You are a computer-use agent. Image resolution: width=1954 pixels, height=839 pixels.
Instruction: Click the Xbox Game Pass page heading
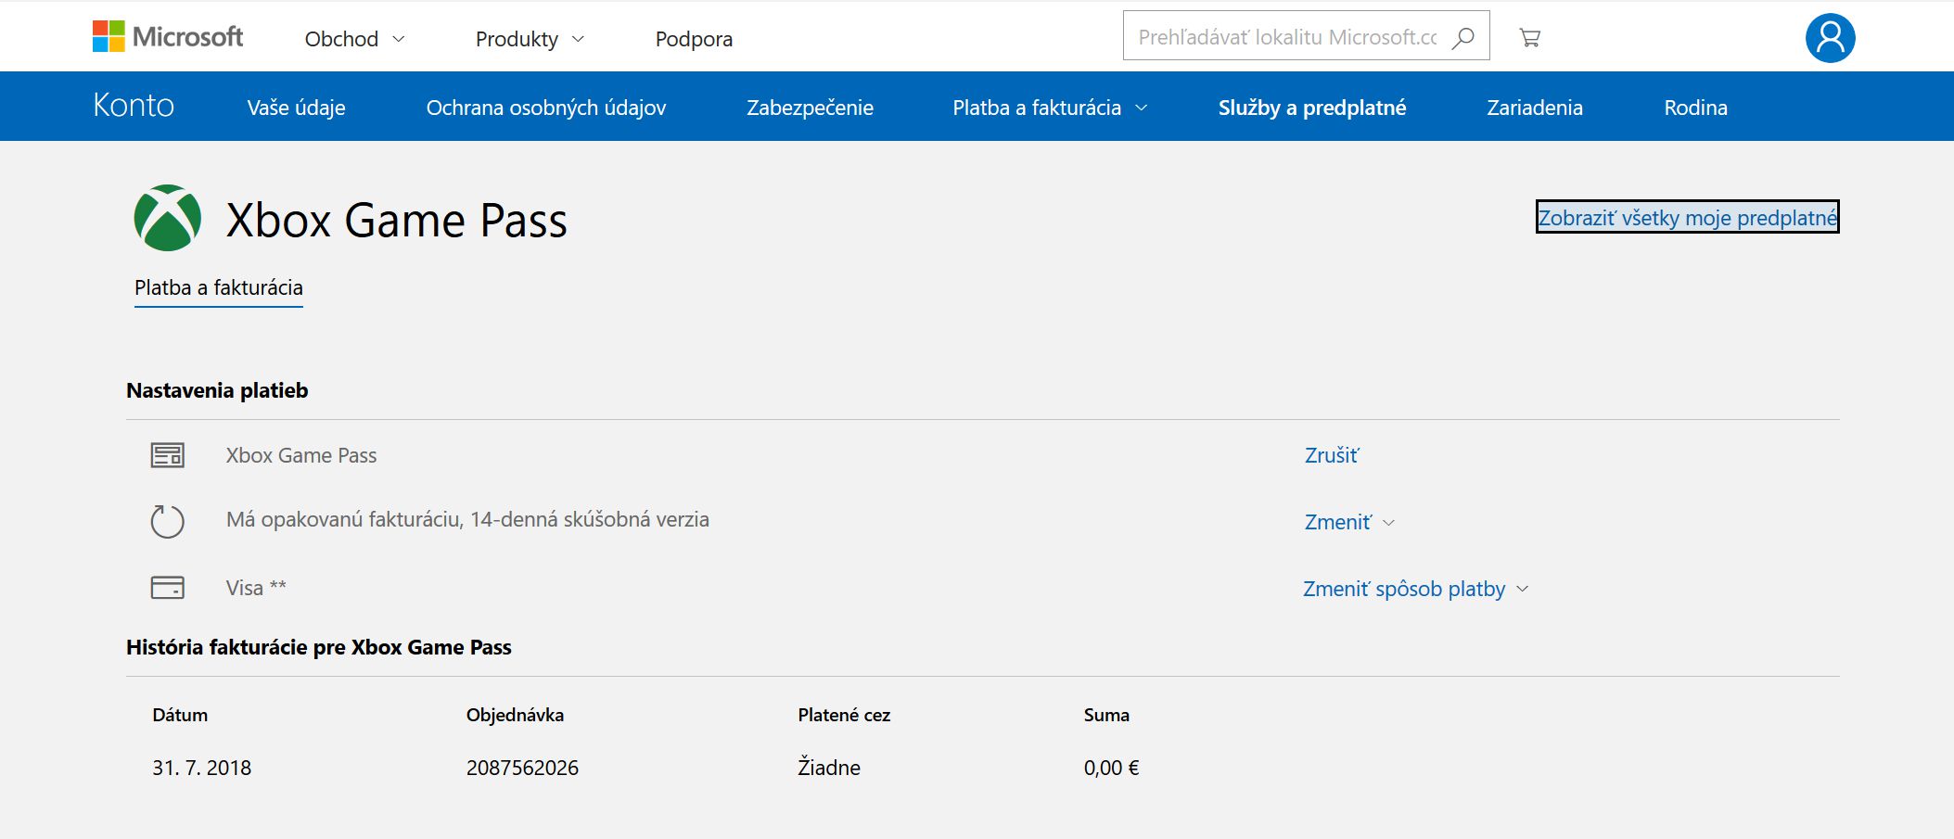[x=397, y=221]
